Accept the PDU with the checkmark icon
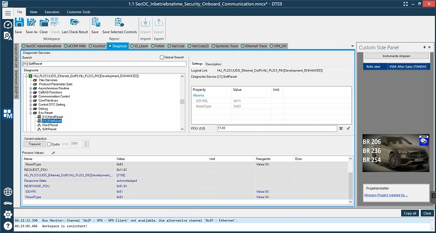436x233 pixels. (x=348, y=128)
